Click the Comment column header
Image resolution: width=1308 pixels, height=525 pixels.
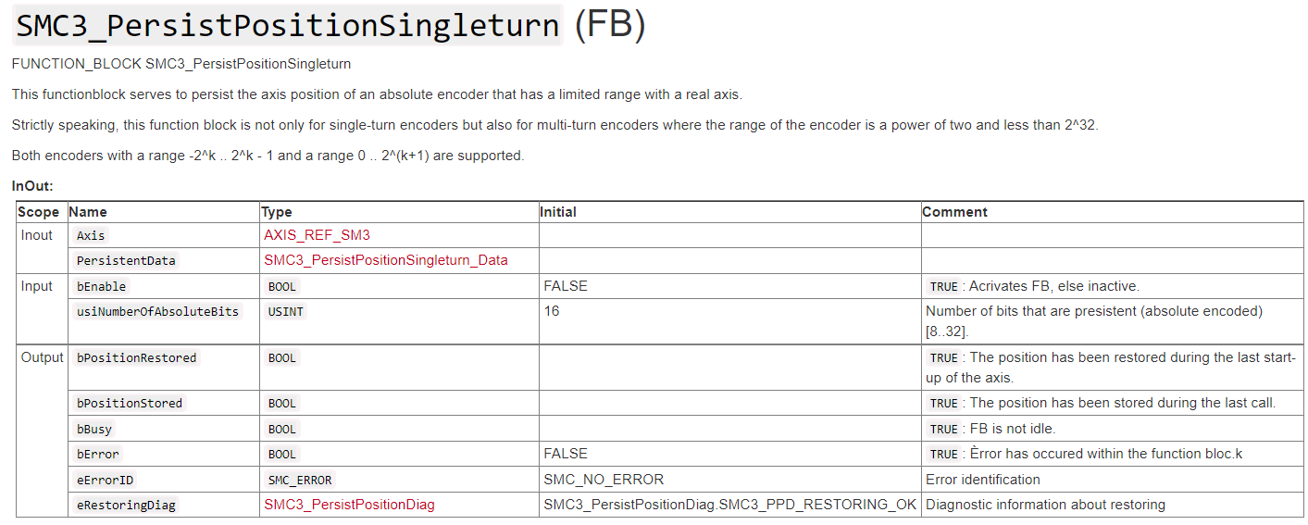[x=954, y=212]
